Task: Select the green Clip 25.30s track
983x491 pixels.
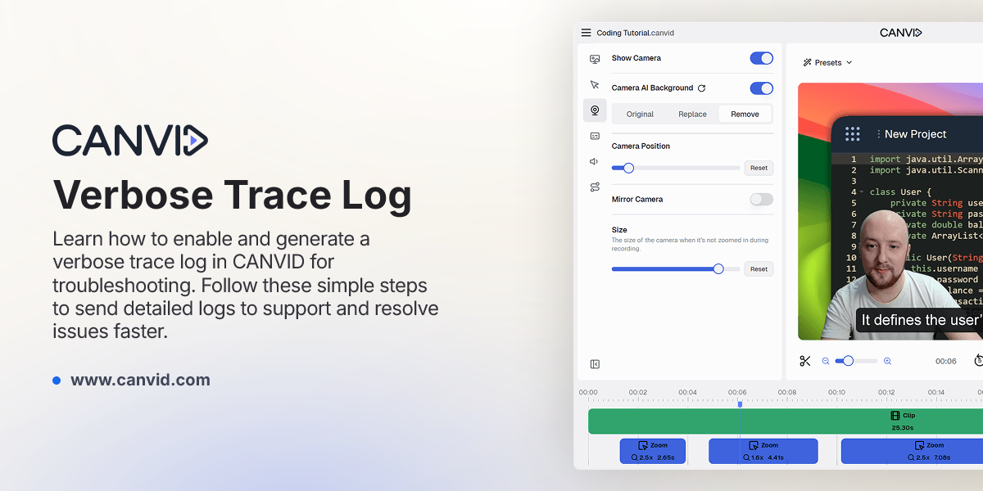Action: pyautogui.click(x=786, y=421)
